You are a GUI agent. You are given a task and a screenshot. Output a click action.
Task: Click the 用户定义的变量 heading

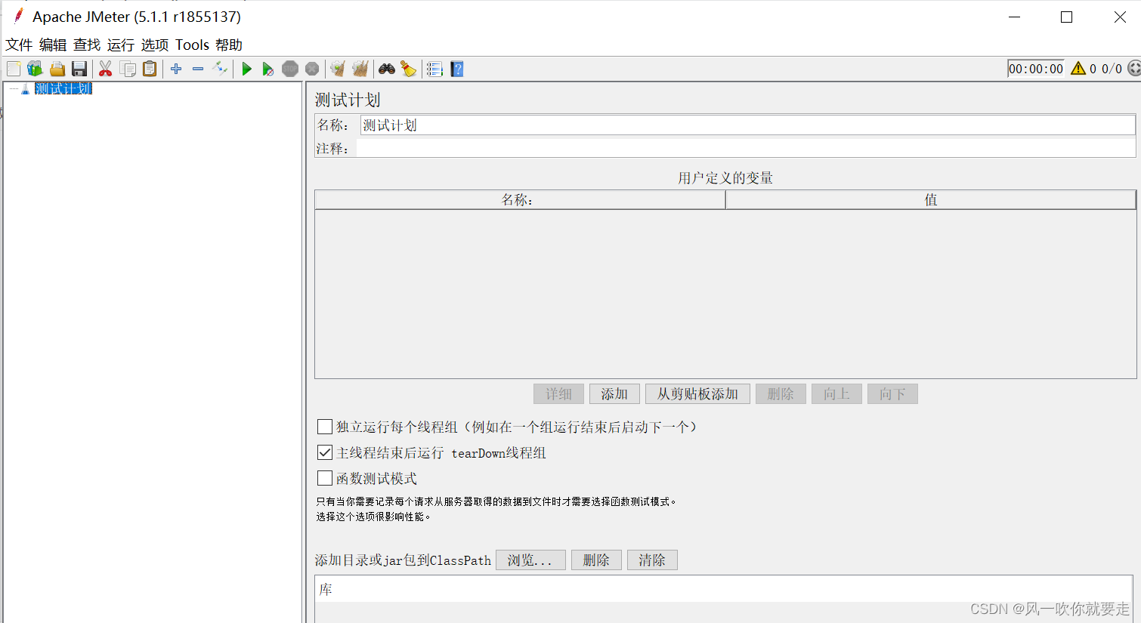point(725,177)
